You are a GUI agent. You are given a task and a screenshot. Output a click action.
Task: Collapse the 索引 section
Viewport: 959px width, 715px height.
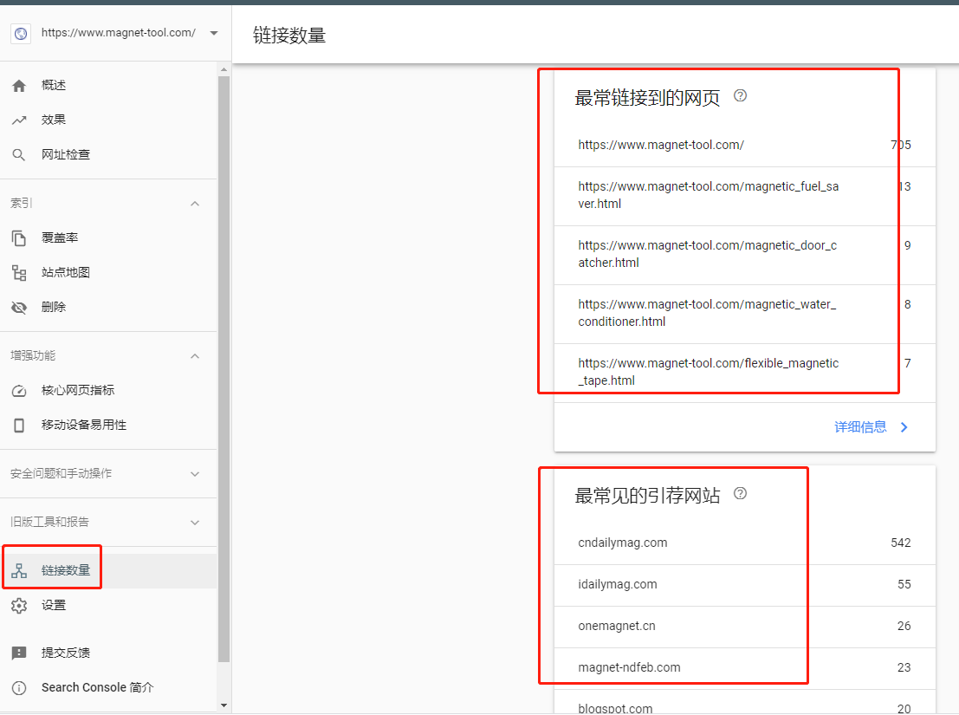(195, 203)
